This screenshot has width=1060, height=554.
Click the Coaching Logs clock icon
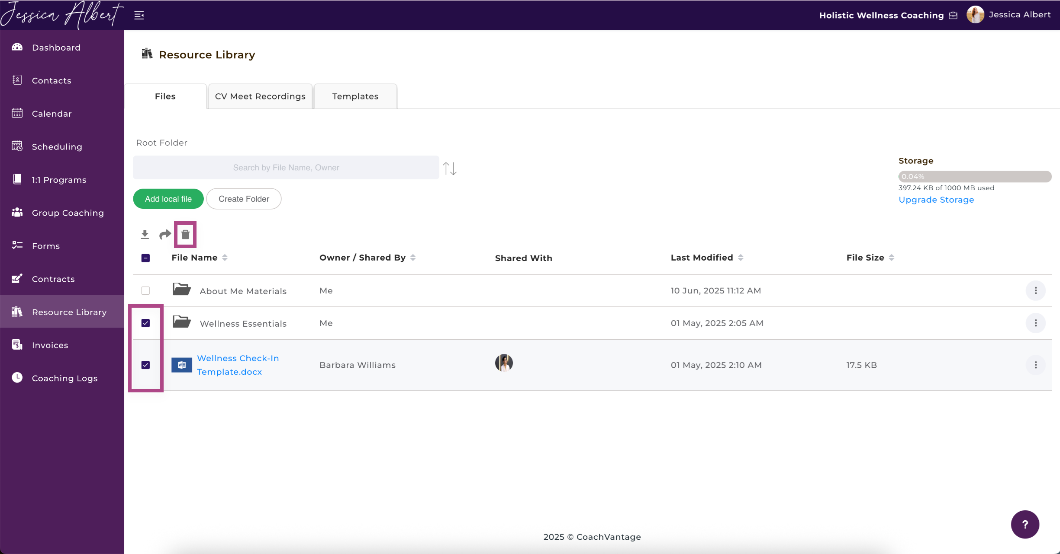tap(17, 378)
